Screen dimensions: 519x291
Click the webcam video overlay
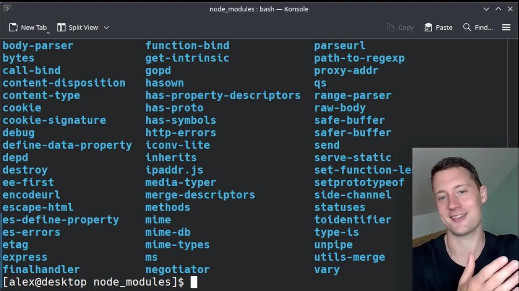pyautogui.click(x=465, y=219)
